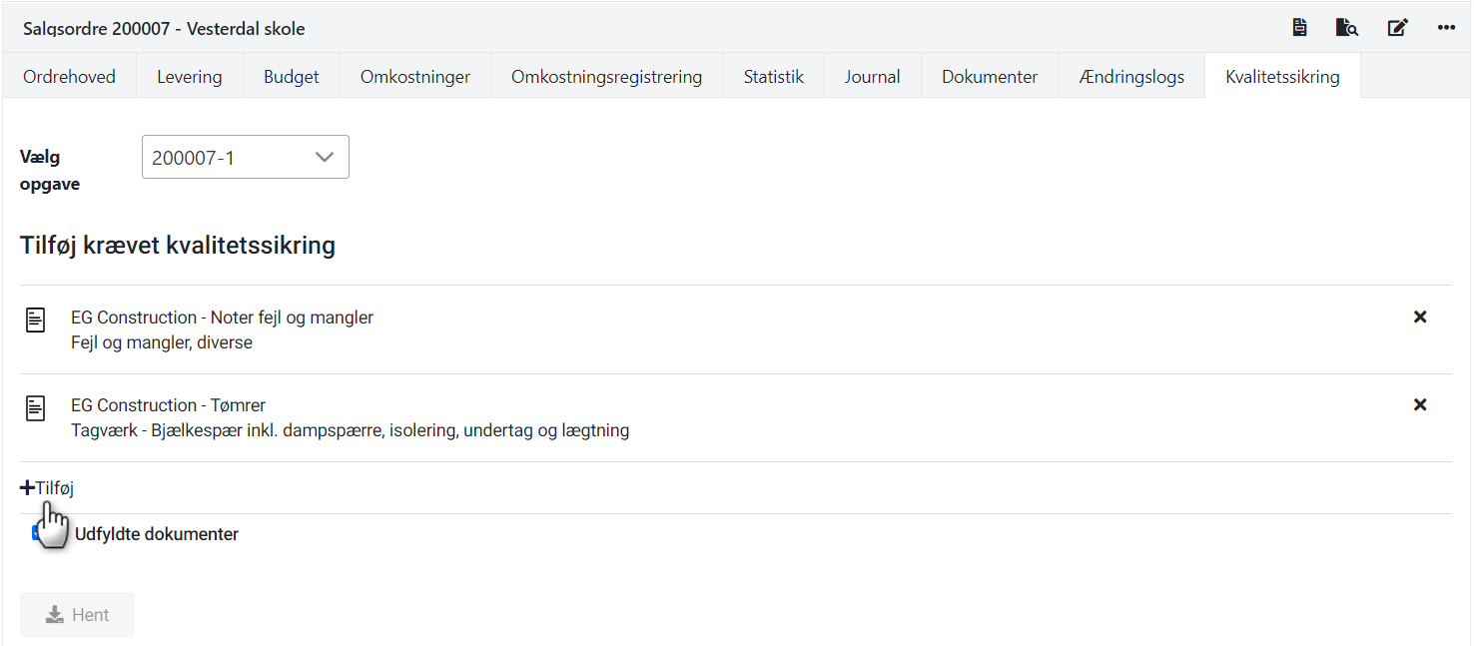The height and width of the screenshot is (646, 1474).
Task: Go to the Budget tab
Action: point(292,77)
